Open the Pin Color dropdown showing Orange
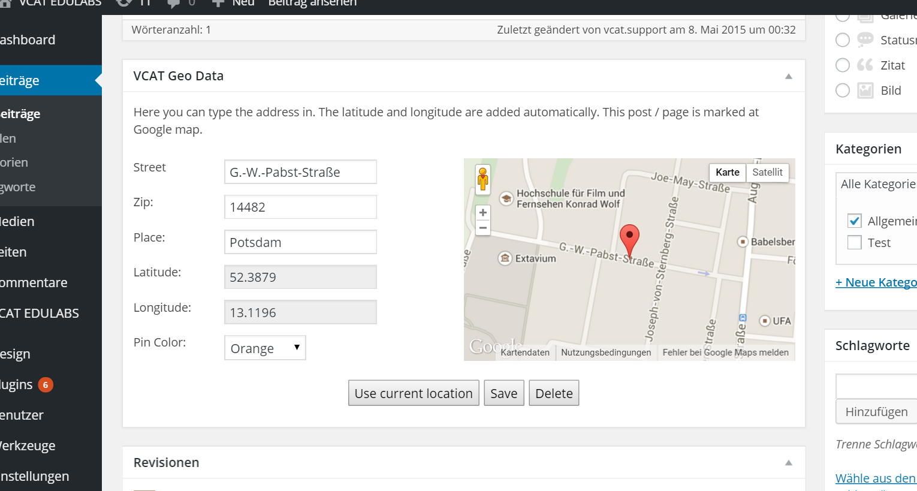Screen dimensions: 917x491 [265, 348]
